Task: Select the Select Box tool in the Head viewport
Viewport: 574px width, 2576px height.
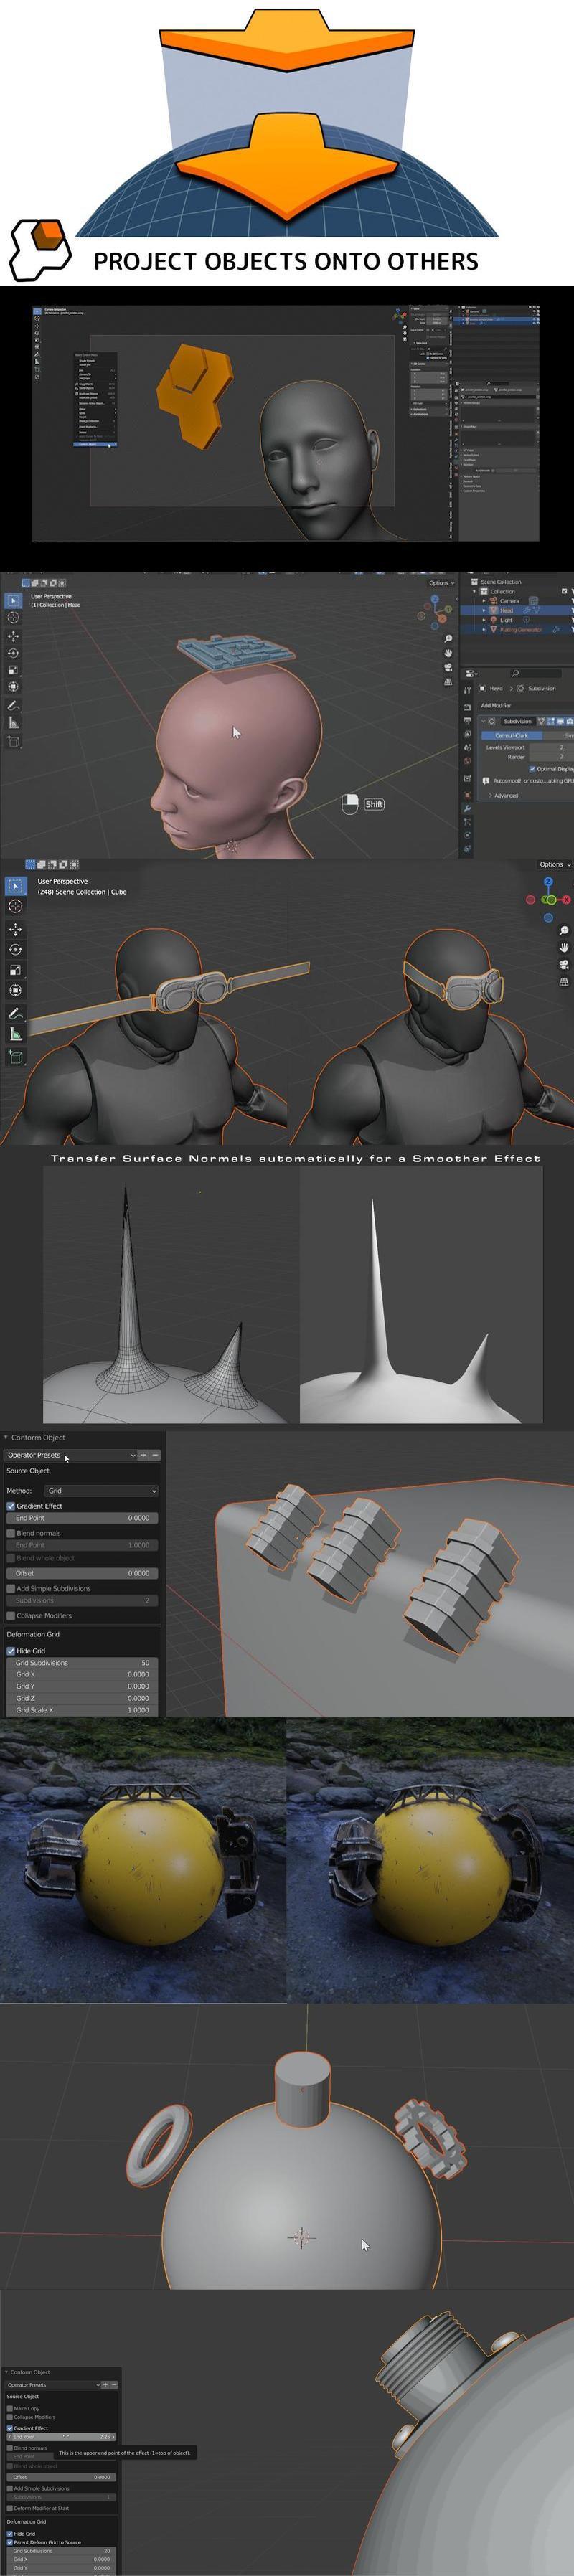Action: (13, 600)
